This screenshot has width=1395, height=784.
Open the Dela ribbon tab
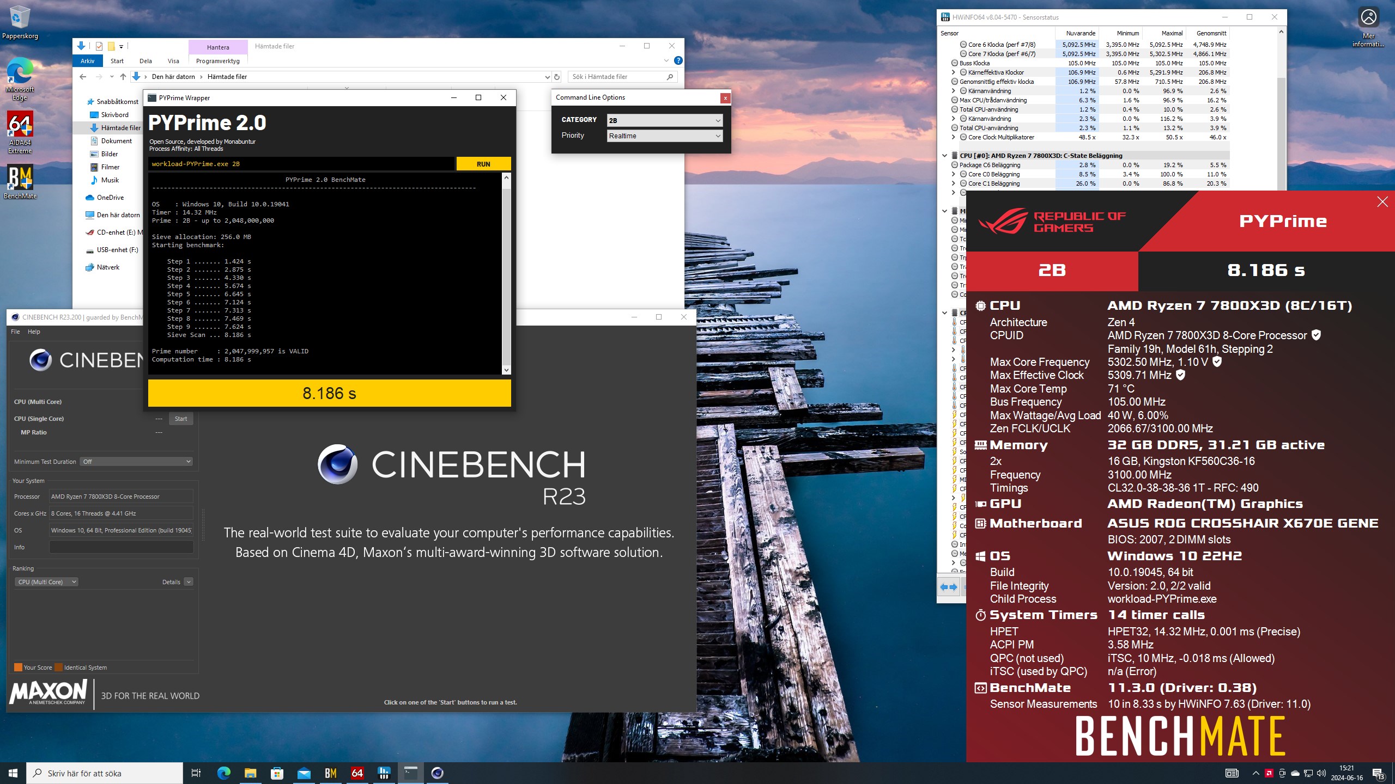click(x=145, y=61)
